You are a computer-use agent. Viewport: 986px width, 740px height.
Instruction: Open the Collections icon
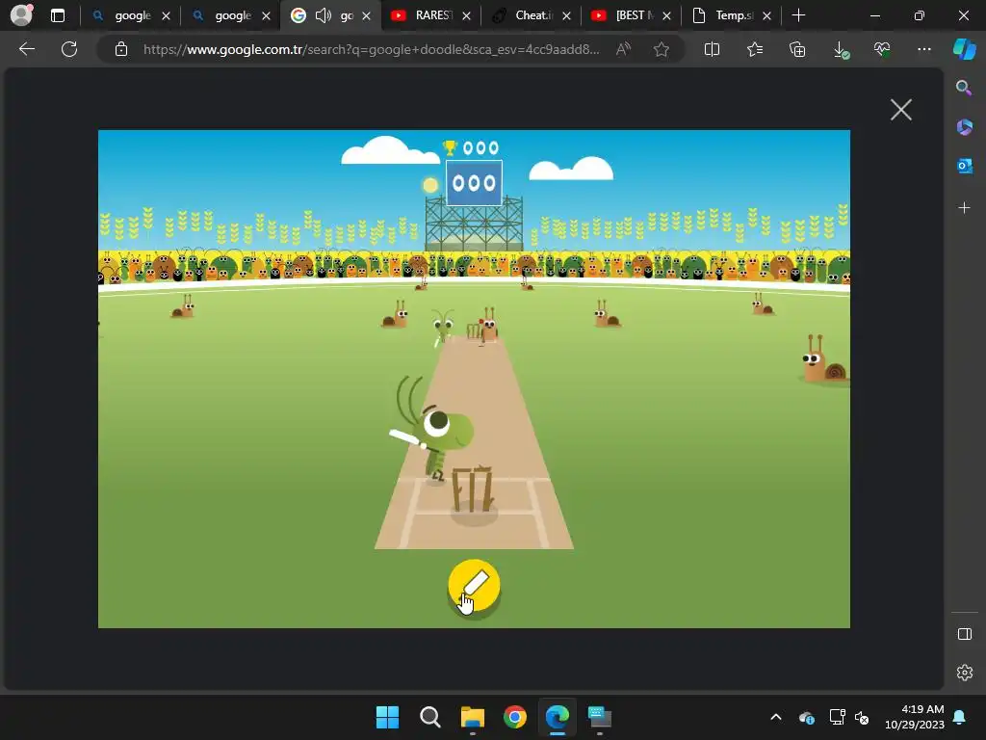click(x=796, y=49)
